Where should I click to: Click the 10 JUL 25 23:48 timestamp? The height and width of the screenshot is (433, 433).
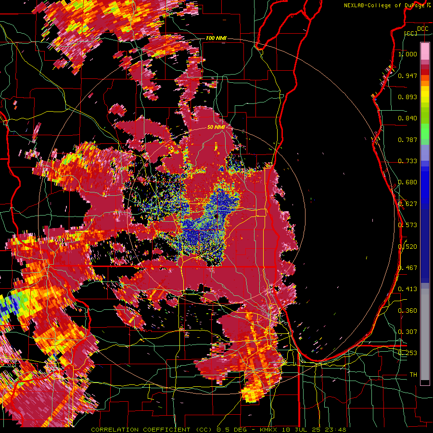click(x=315, y=430)
